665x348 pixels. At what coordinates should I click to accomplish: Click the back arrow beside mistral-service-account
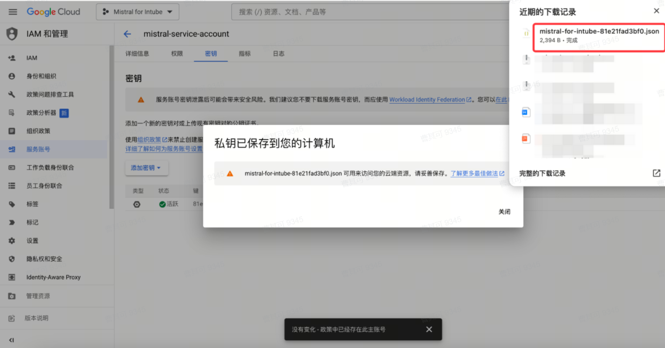127,34
